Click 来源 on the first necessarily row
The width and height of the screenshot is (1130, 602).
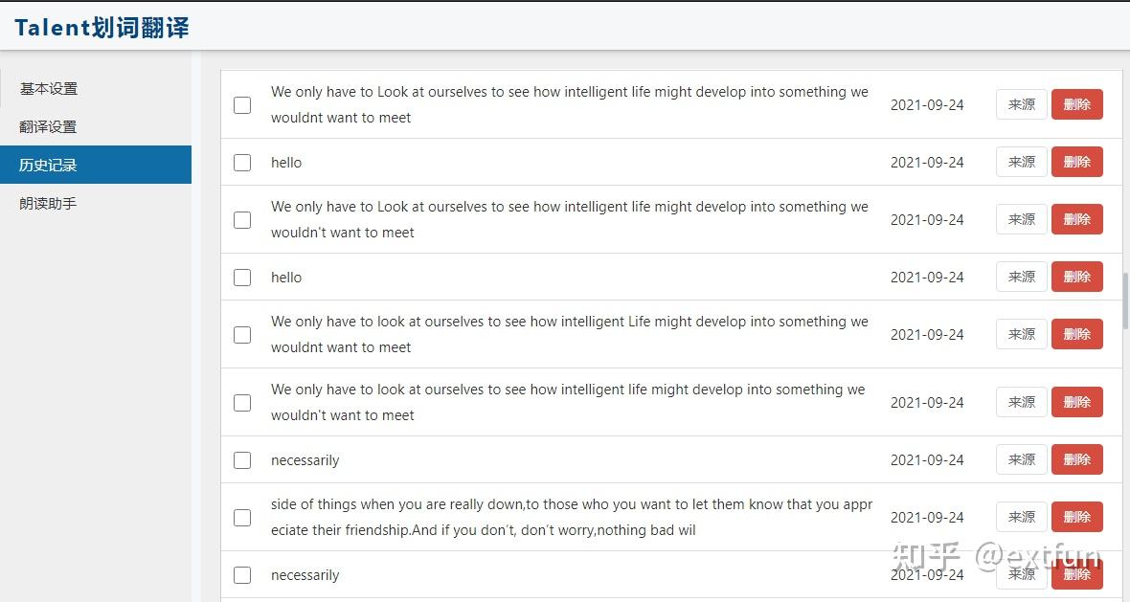coord(1021,459)
